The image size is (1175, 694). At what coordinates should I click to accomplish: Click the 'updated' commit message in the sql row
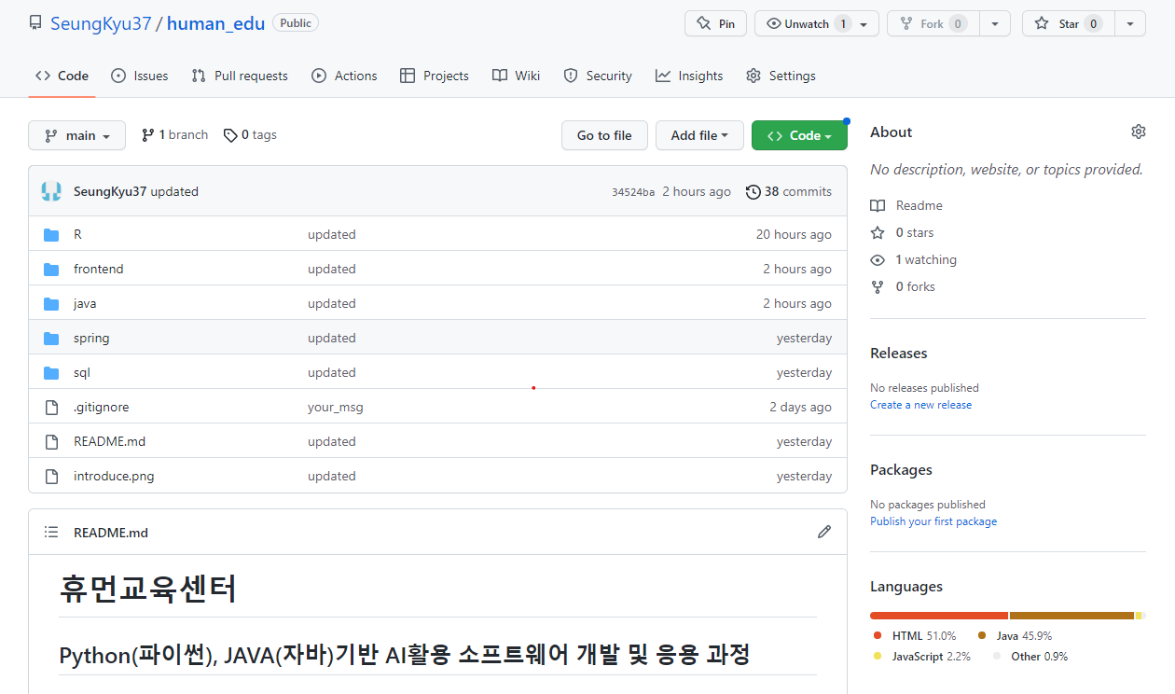(x=332, y=372)
